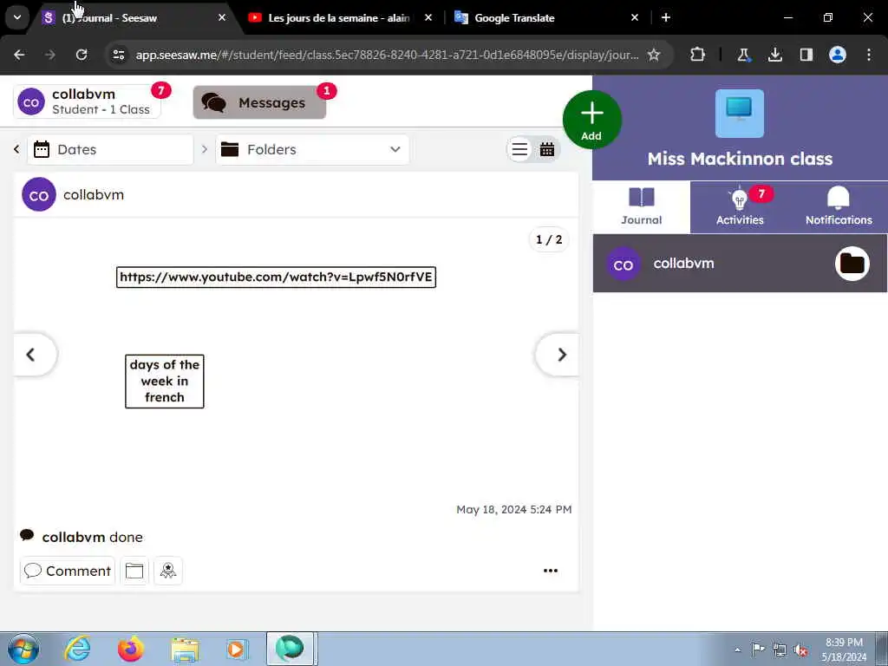
Task: Open the Chrome three-dot menu
Action: [x=869, y=55]
